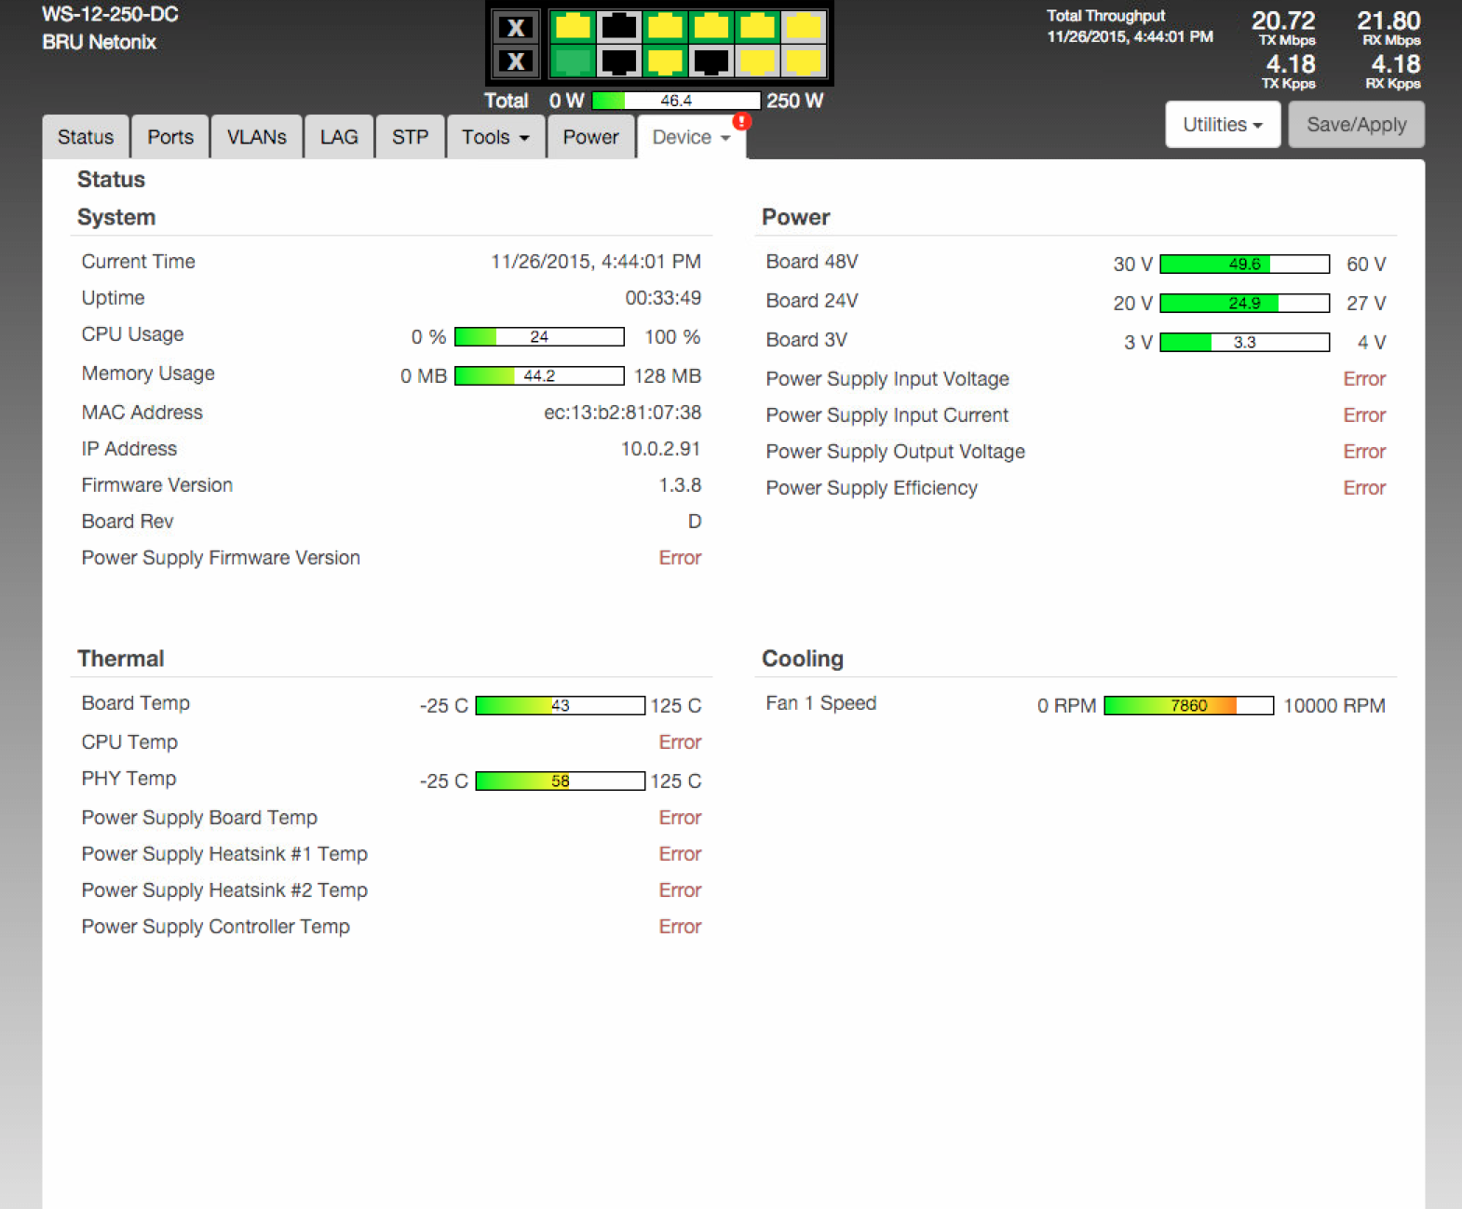Select top-row third yellow port icon
Screen dimensions: 1462x1209
pos(665,26)
